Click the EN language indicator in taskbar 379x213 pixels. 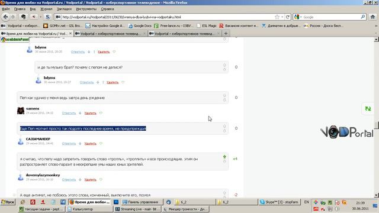pos(307,202)
